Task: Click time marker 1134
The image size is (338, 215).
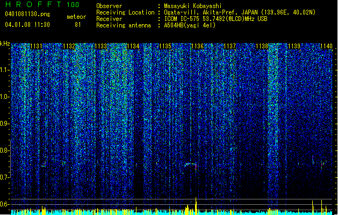Action: [133, 46]
